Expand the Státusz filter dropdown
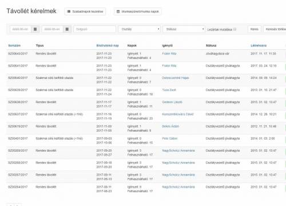Viewport: 286px width, 206px height. pyautogui.click(x=184, y=29)
